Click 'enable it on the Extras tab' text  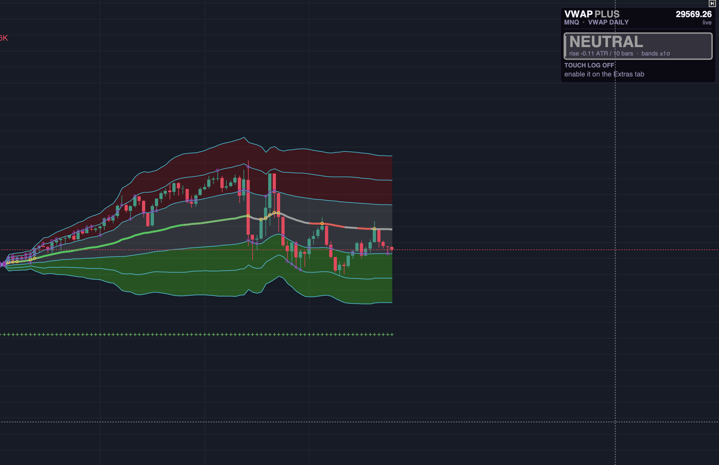604,74
